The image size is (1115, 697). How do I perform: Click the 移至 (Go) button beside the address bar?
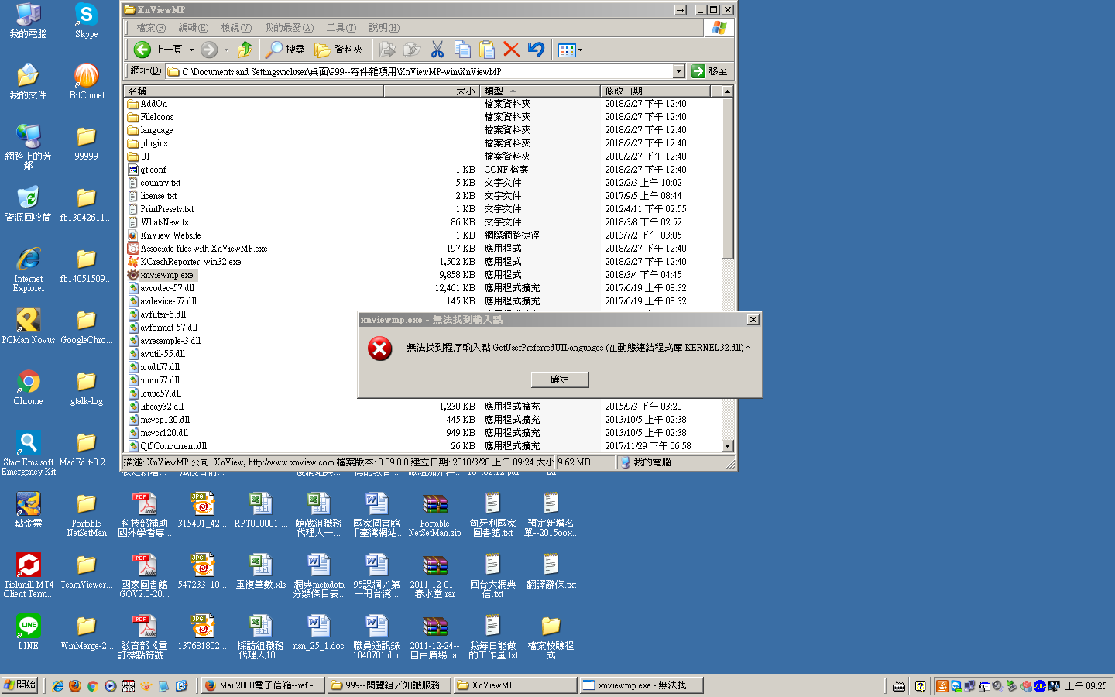pos(709,71)
